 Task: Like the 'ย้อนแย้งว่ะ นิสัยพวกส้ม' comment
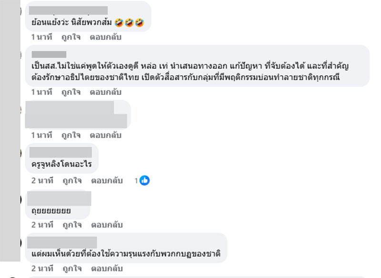click(70, 36)
